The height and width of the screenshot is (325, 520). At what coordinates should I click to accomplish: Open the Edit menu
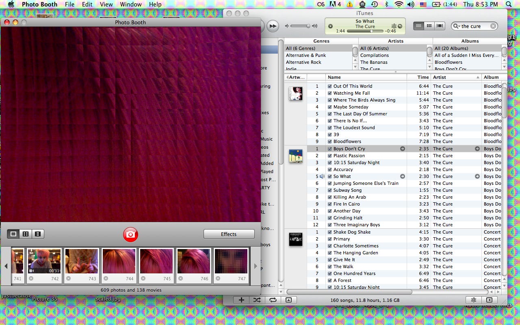click(87, 4)
